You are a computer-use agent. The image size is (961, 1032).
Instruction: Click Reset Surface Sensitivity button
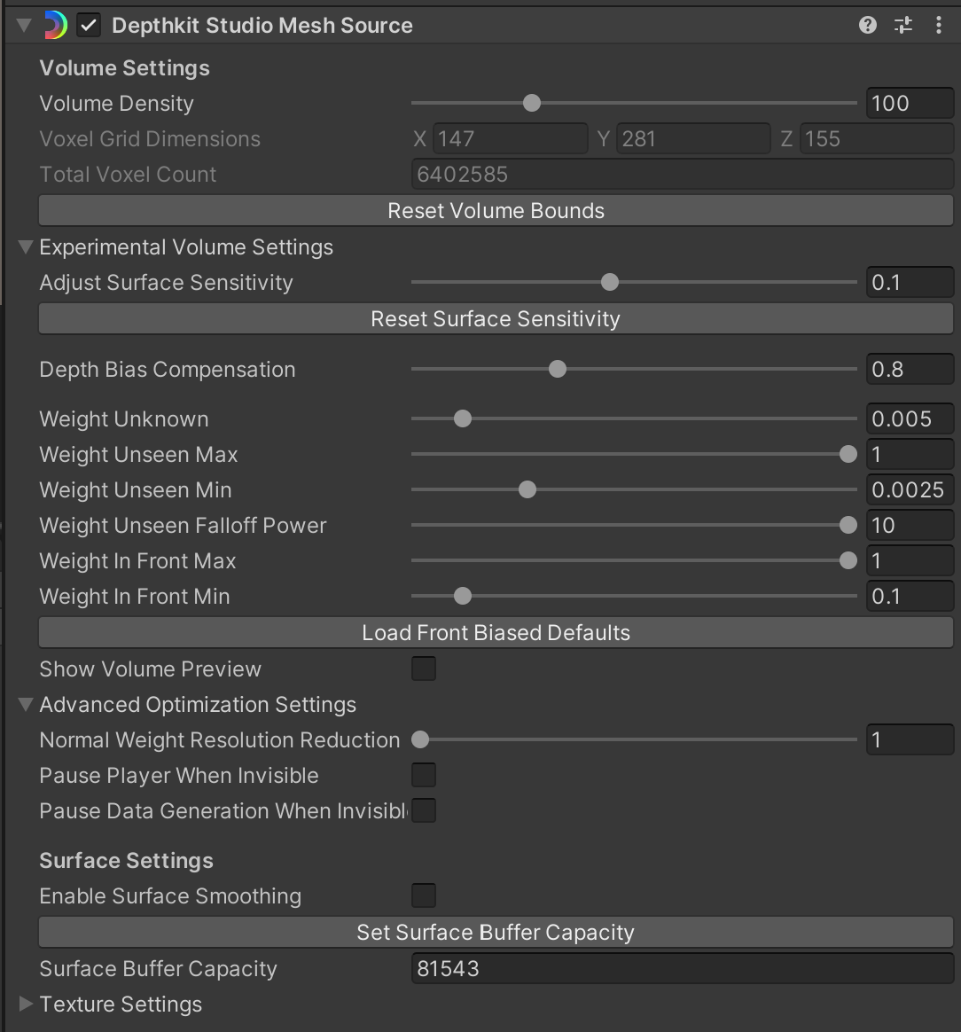(496, 318)
